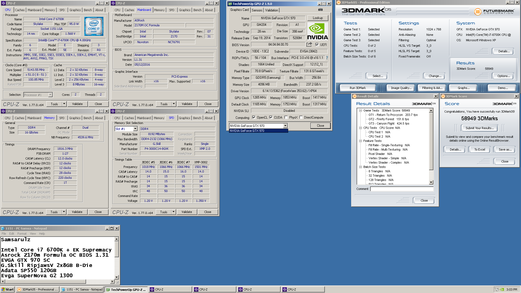Open the jet plane tray icon
The width and height of the screenshot is (521, 293).
tap(497, 289)
